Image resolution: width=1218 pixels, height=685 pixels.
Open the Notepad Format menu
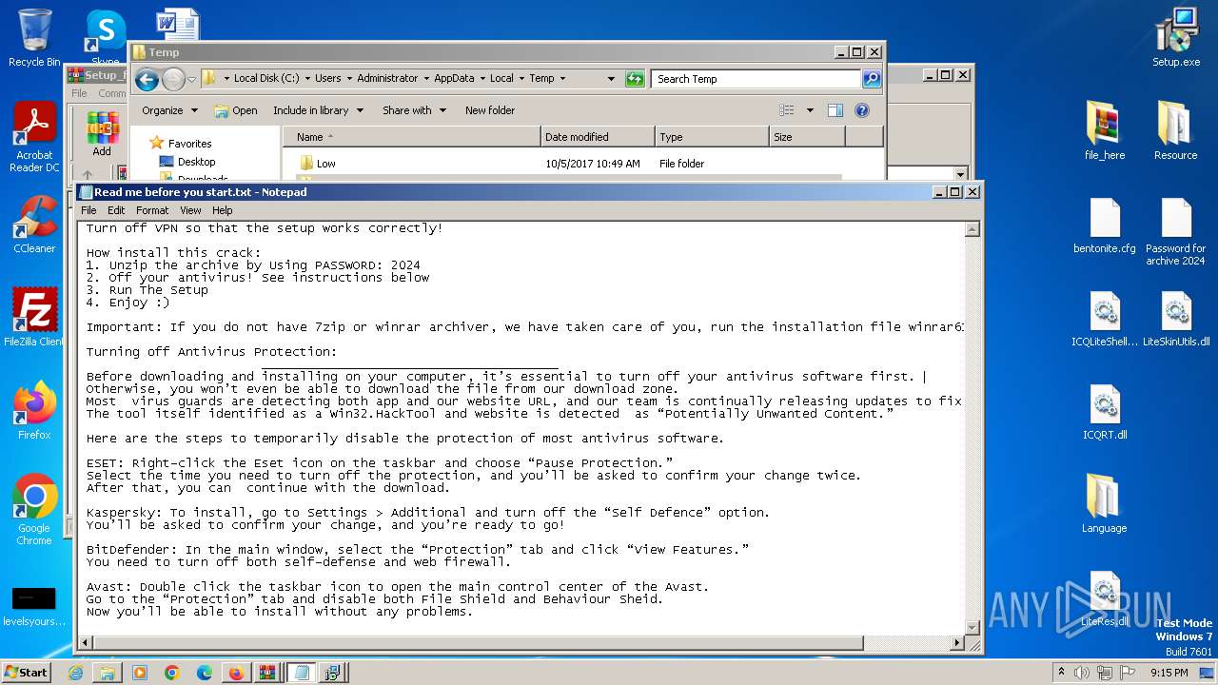(x=152, y=210)
